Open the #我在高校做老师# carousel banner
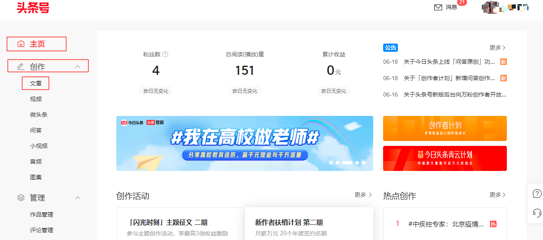Image resolution: width=543 pixels, height=240 pixels. (245, 143)
